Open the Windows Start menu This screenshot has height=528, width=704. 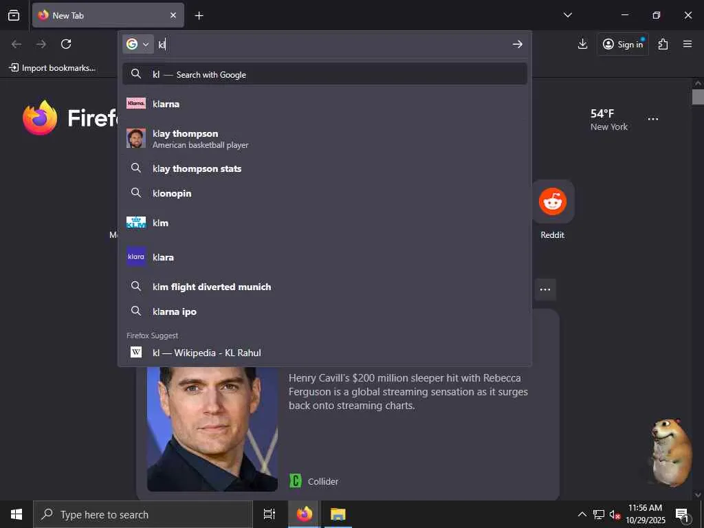[16, 514]
